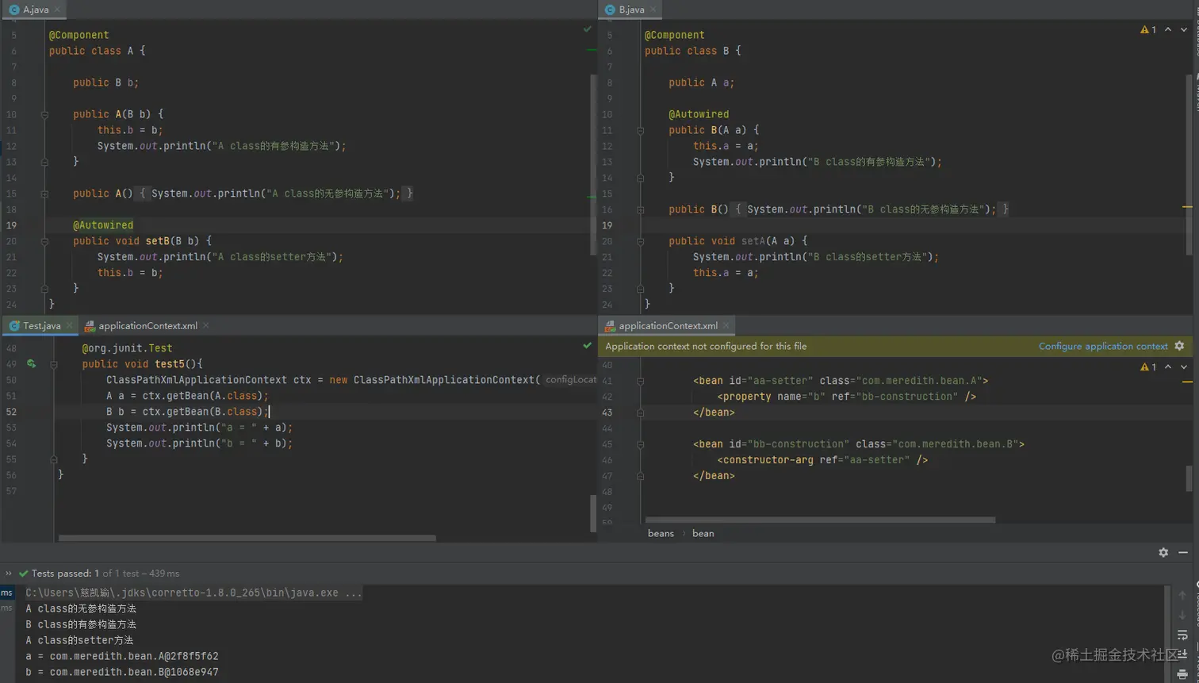This screenshot has width=1199, height=683.
Task: Close the A.java editor tab
Action: [57, 10]
